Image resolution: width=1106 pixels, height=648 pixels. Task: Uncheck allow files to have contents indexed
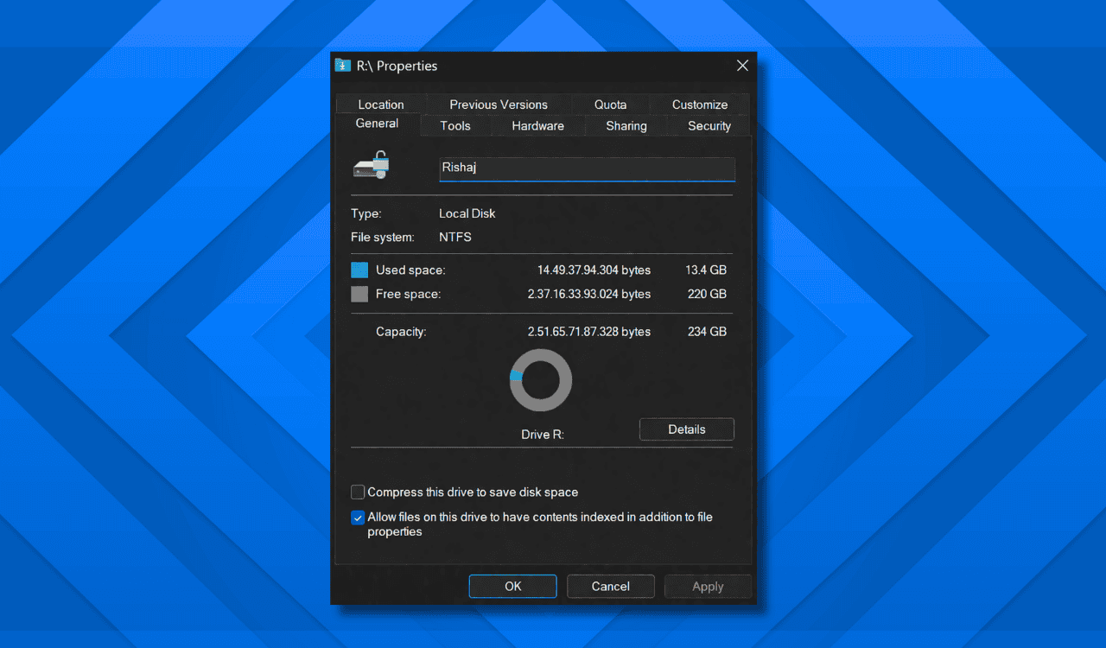357,518
